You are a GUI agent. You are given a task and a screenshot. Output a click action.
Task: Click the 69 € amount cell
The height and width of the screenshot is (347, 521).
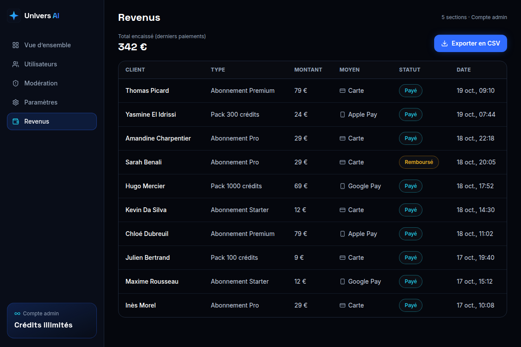[x=301, y=186]
